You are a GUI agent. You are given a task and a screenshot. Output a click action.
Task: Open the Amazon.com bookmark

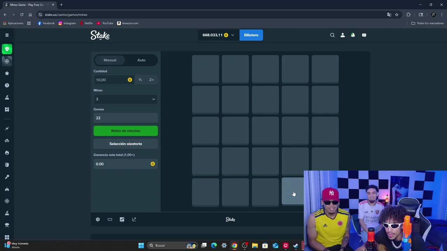128,23
